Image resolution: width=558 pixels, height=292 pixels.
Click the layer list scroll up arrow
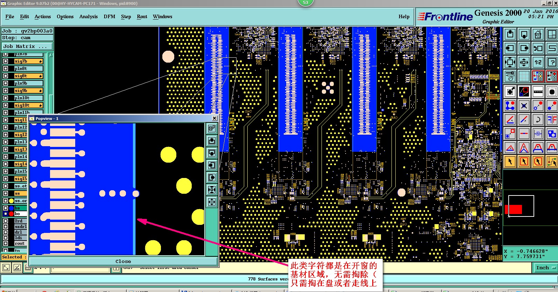pos(51,55)
